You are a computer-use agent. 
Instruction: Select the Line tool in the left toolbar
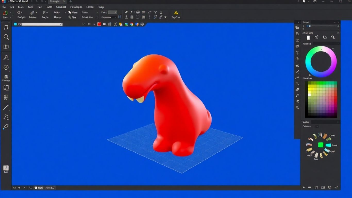[6, 108]
